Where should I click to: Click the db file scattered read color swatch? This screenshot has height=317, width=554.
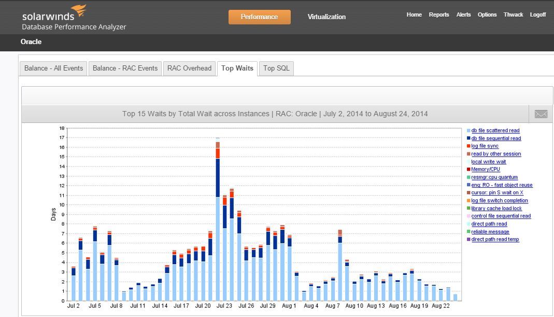pos(468,130)
